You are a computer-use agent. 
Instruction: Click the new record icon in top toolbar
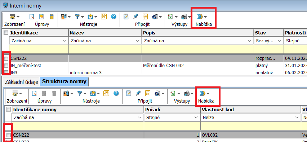[31, 17]
